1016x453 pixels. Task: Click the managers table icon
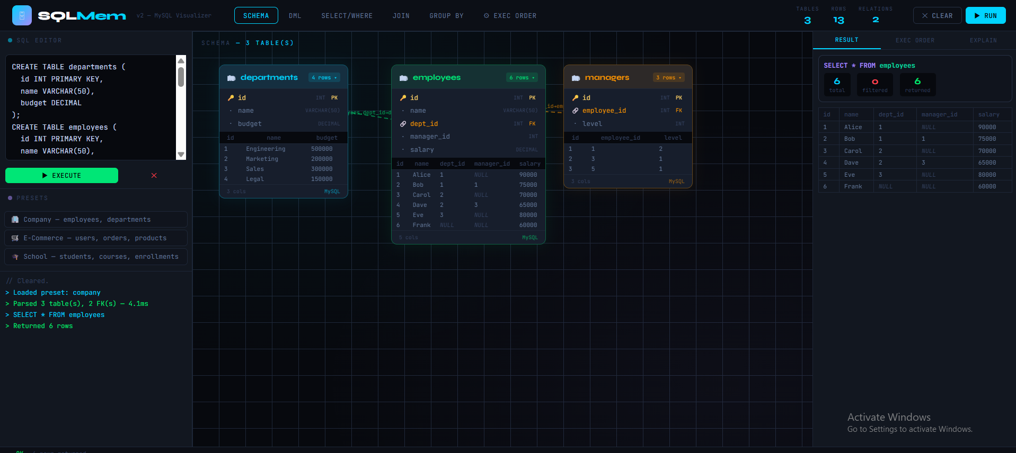coord(576,78)
